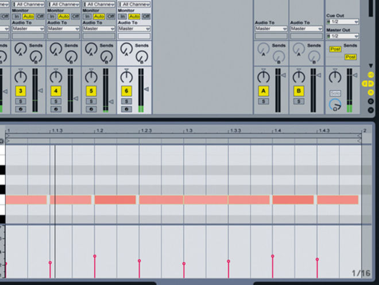Select the blue Cue Volume knob
This screenshot has width=379, height=285.
335,105
